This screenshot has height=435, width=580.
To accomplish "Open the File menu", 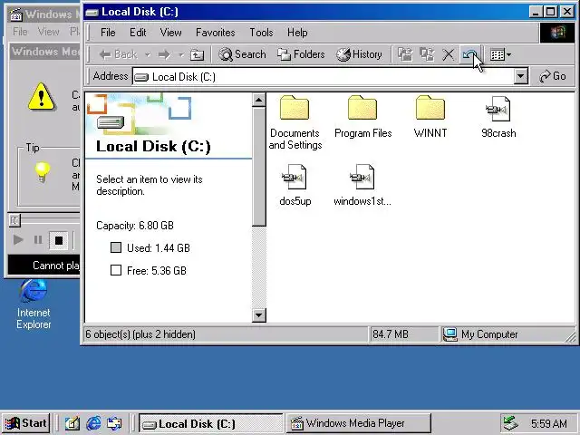I will click(x=108, y=33).
